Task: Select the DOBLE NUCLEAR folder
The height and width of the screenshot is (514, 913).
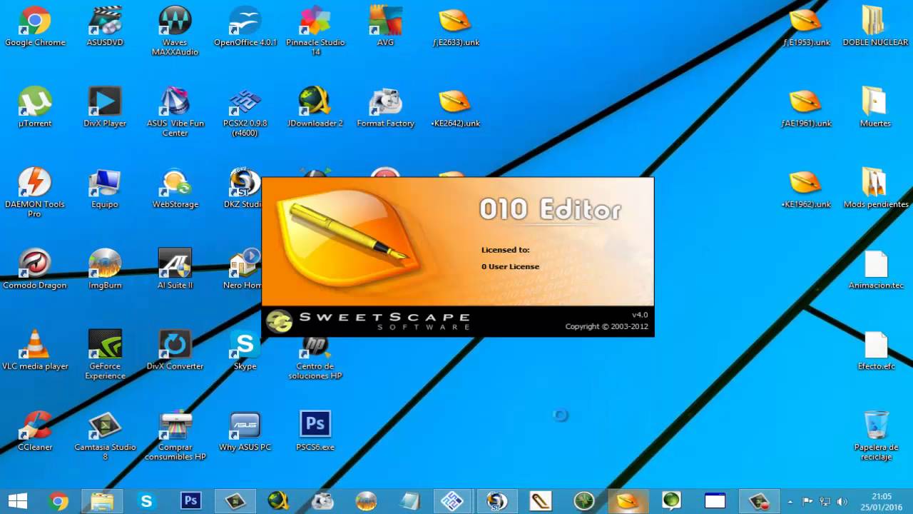Action: (x=876, y=26)
